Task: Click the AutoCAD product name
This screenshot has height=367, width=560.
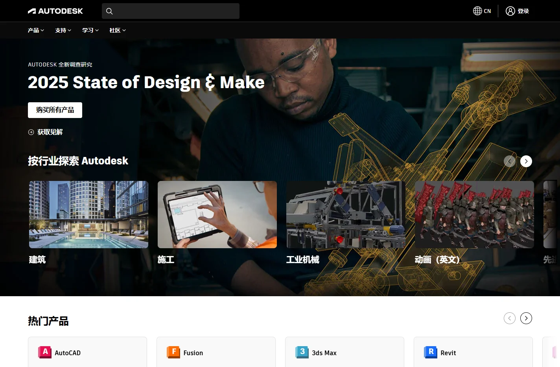Action: click(68, 353)
